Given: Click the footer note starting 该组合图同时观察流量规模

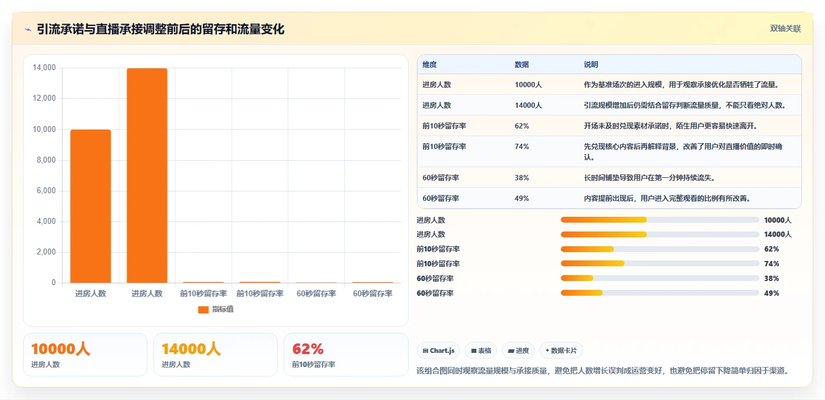Looking at the screenshot, I should [x=603, y=371].
